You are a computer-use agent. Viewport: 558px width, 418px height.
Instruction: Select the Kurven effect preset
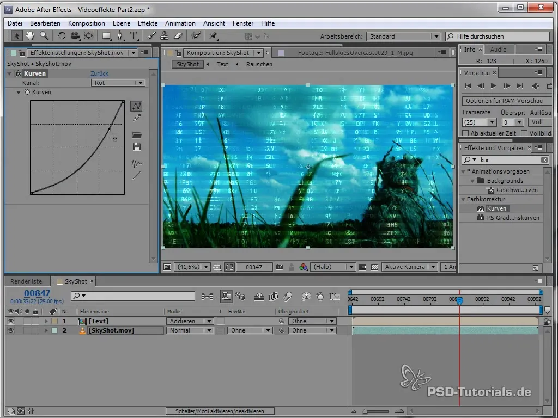(x=496, y=208)
